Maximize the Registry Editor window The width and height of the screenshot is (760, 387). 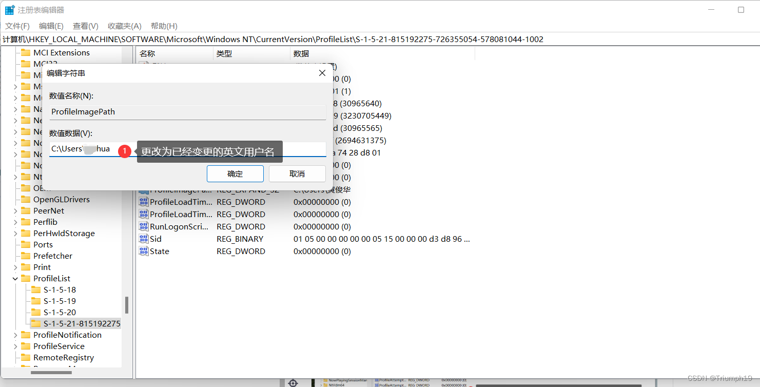pyautogui.click(x=741, y=10)
